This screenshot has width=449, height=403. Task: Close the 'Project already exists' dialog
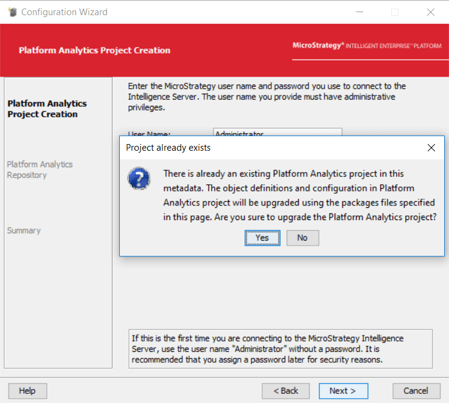click(431, 148)
